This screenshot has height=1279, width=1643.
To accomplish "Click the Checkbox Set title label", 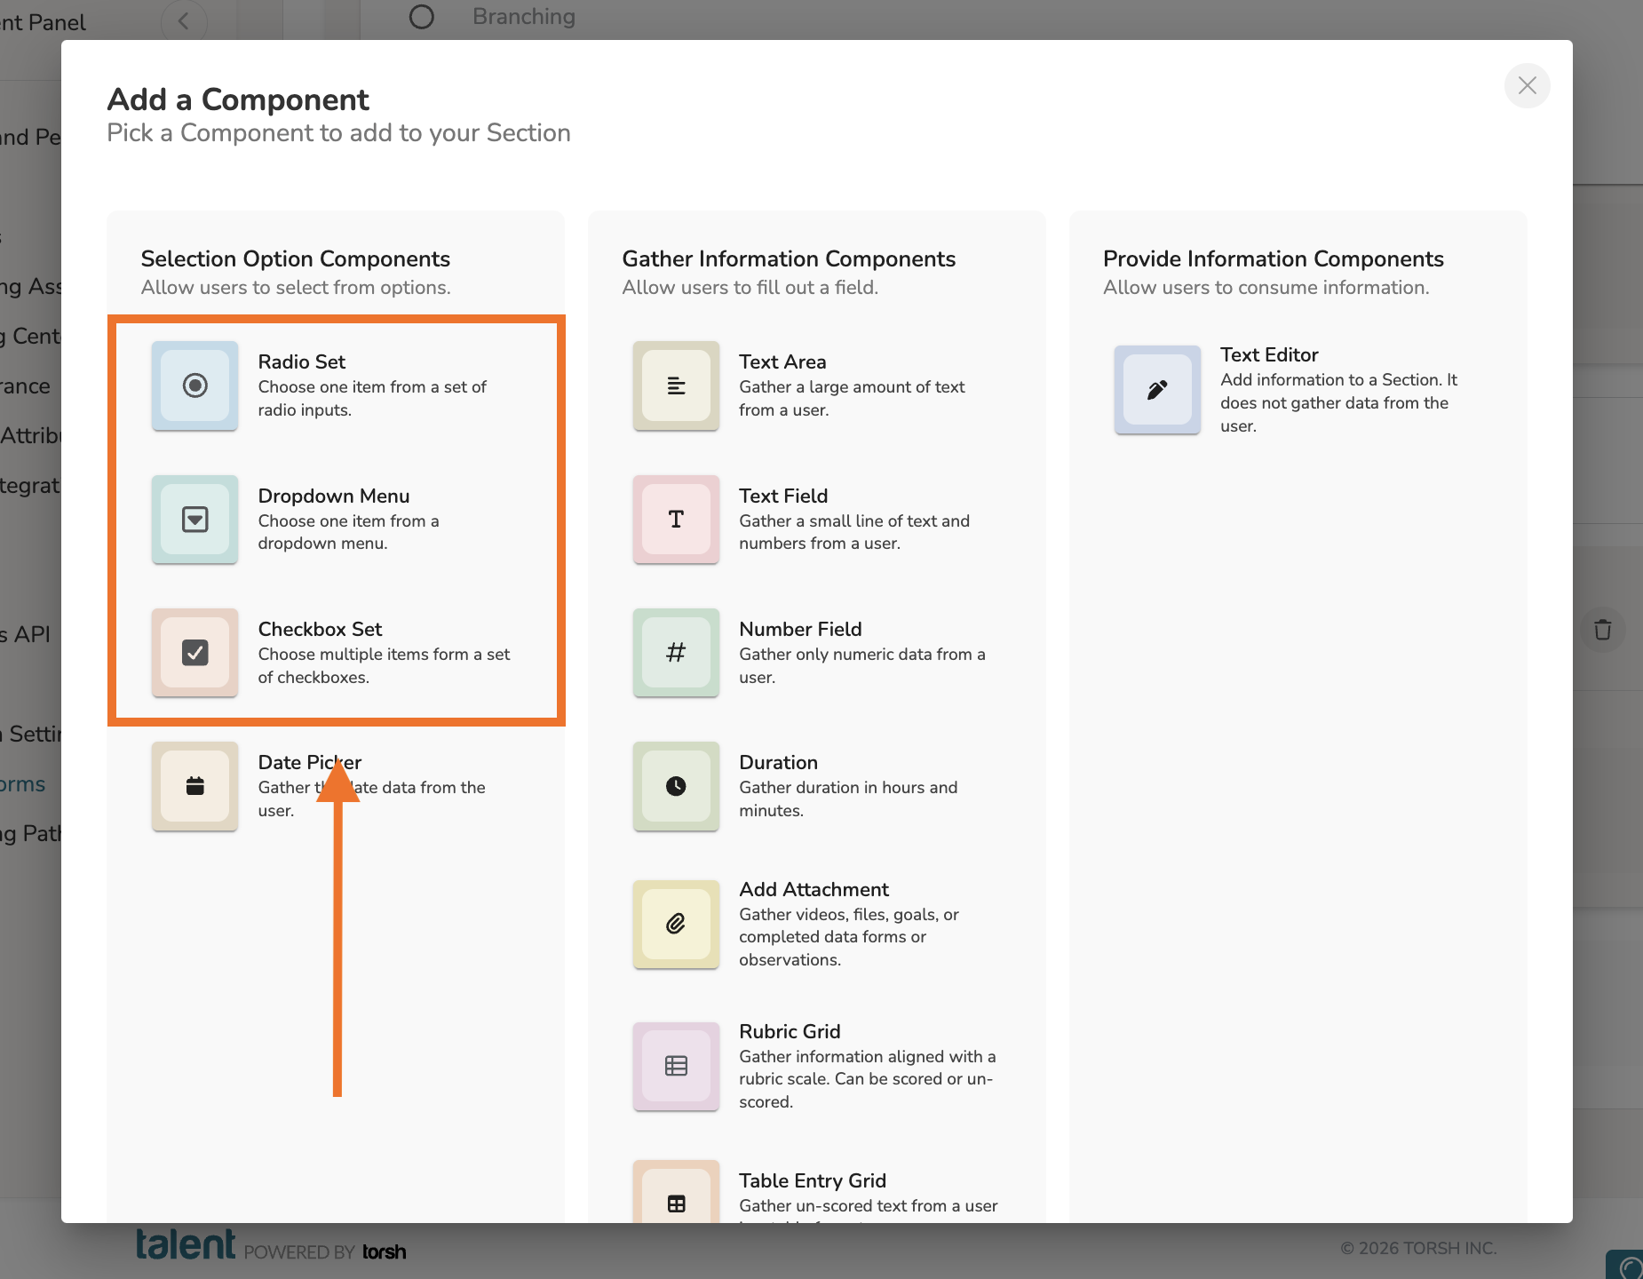I will coord(320,629).
